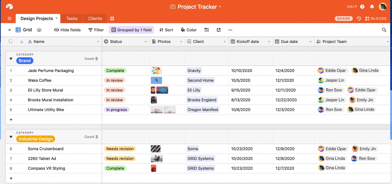This screenshot has height=184, width=392.
Task: Click Emily Jin in Soma Cruiserboard row
Action: click(365, 149)
